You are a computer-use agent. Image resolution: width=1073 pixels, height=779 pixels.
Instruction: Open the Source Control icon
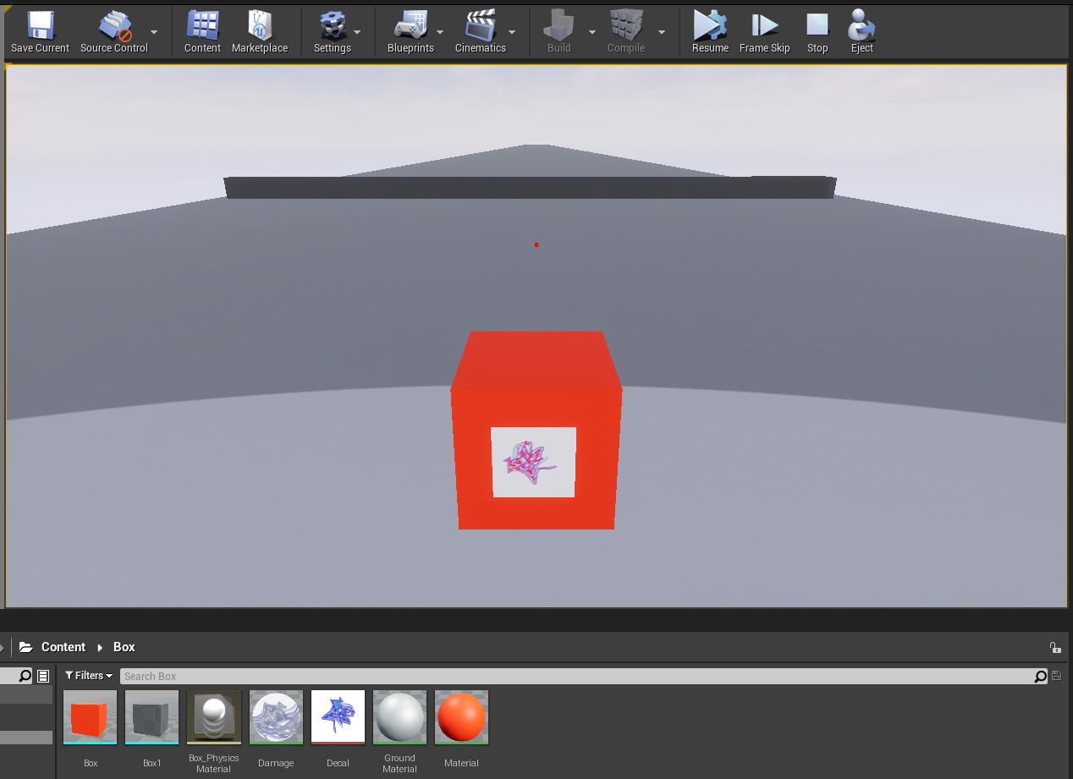[114, 25]
